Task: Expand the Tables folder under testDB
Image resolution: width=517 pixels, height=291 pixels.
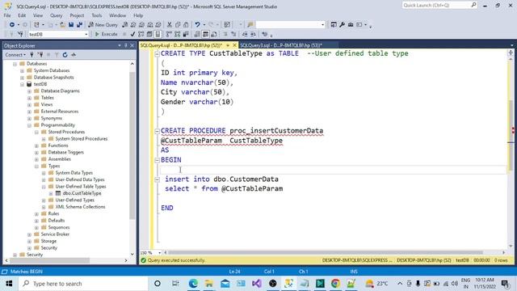Action: click(x=29, y=98)
